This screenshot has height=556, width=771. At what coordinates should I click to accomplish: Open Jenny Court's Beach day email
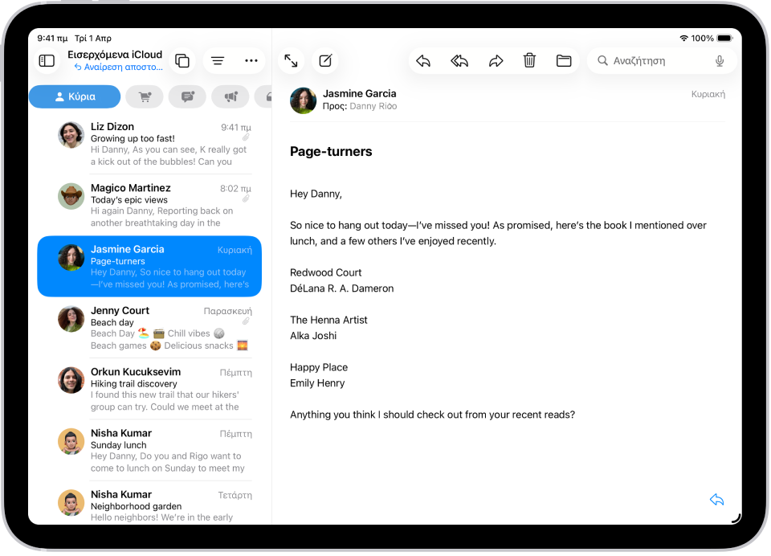[x=149, y=328]
